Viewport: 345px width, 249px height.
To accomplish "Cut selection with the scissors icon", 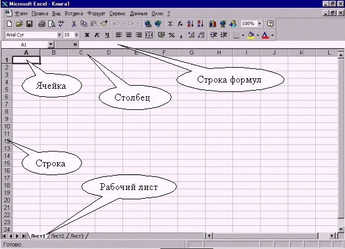I will (74, 24).
